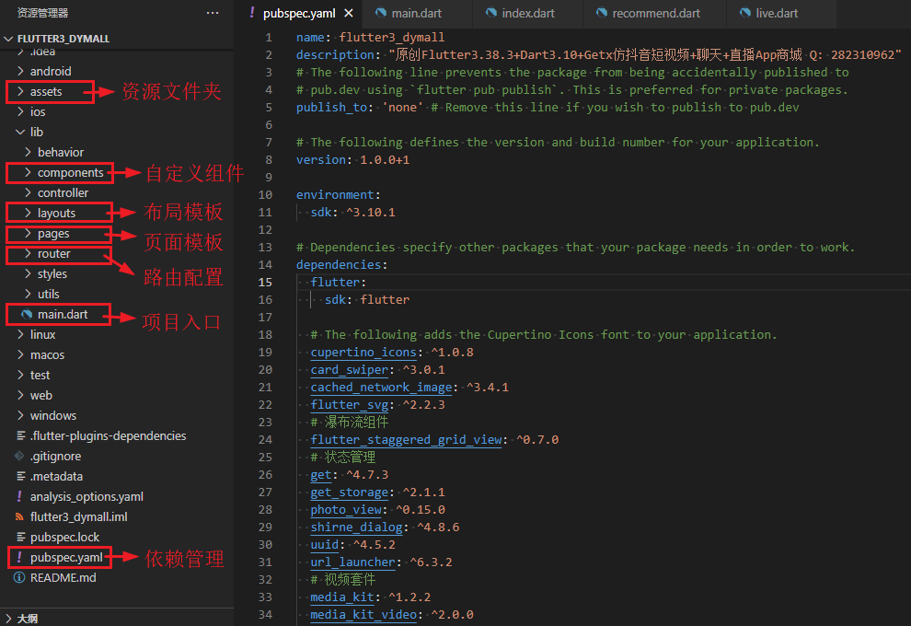Click the .flutter-plugins-dependencies file icon

pyautogui.click(x=20, y=435)
